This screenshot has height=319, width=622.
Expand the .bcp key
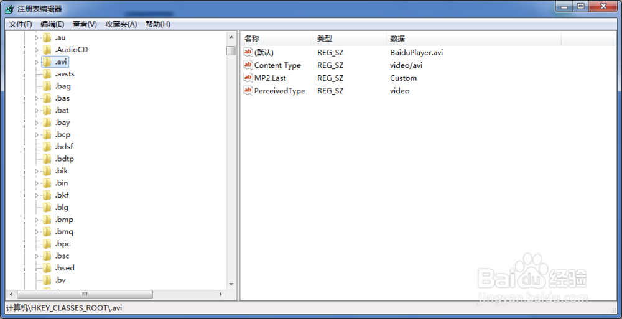click(37, 135)
